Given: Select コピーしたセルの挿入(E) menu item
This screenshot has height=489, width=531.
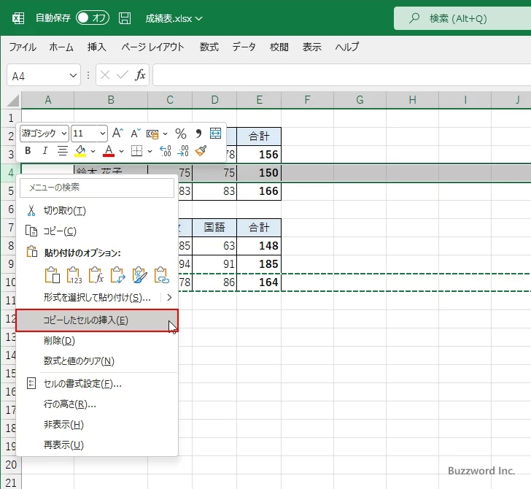Looking at the screenshot, I should [97, 320].
